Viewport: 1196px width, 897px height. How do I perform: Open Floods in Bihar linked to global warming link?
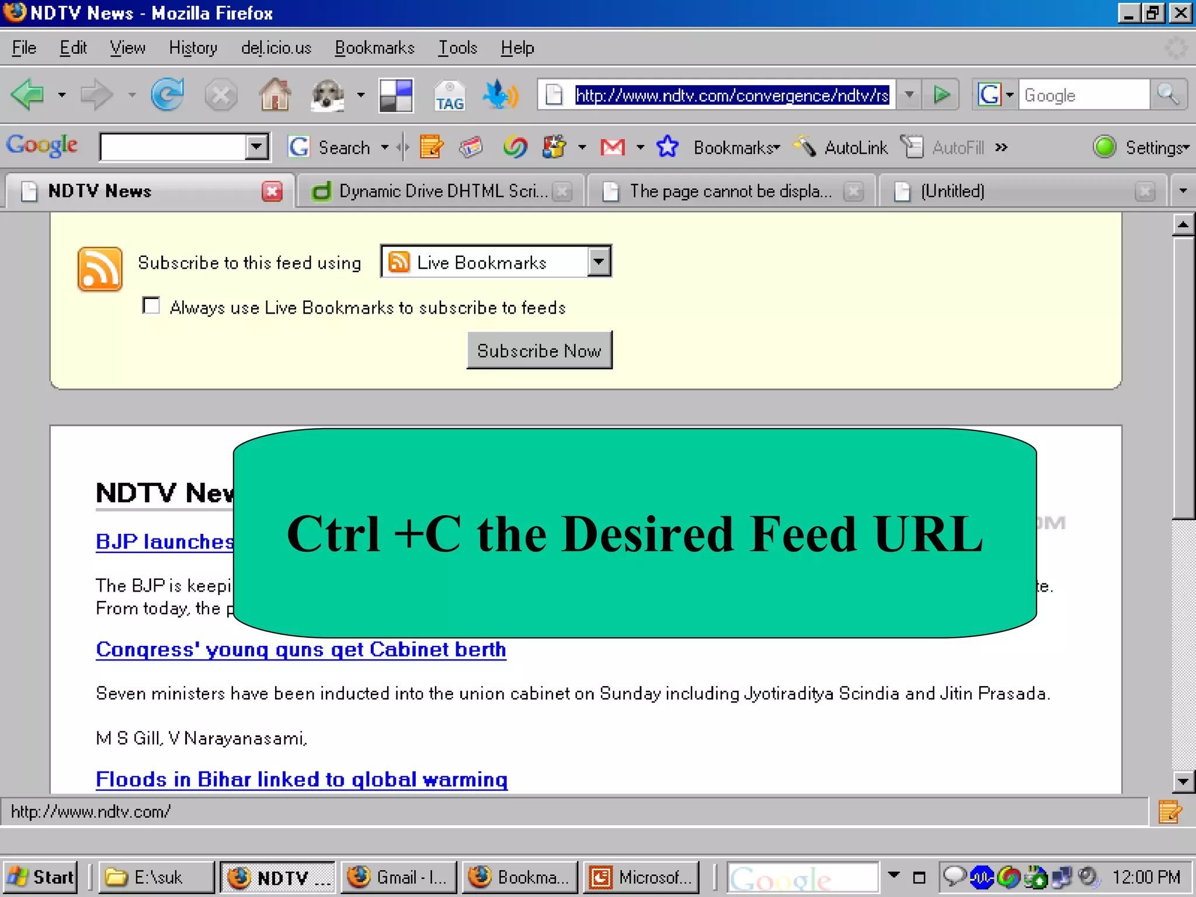tap(301, 780)
